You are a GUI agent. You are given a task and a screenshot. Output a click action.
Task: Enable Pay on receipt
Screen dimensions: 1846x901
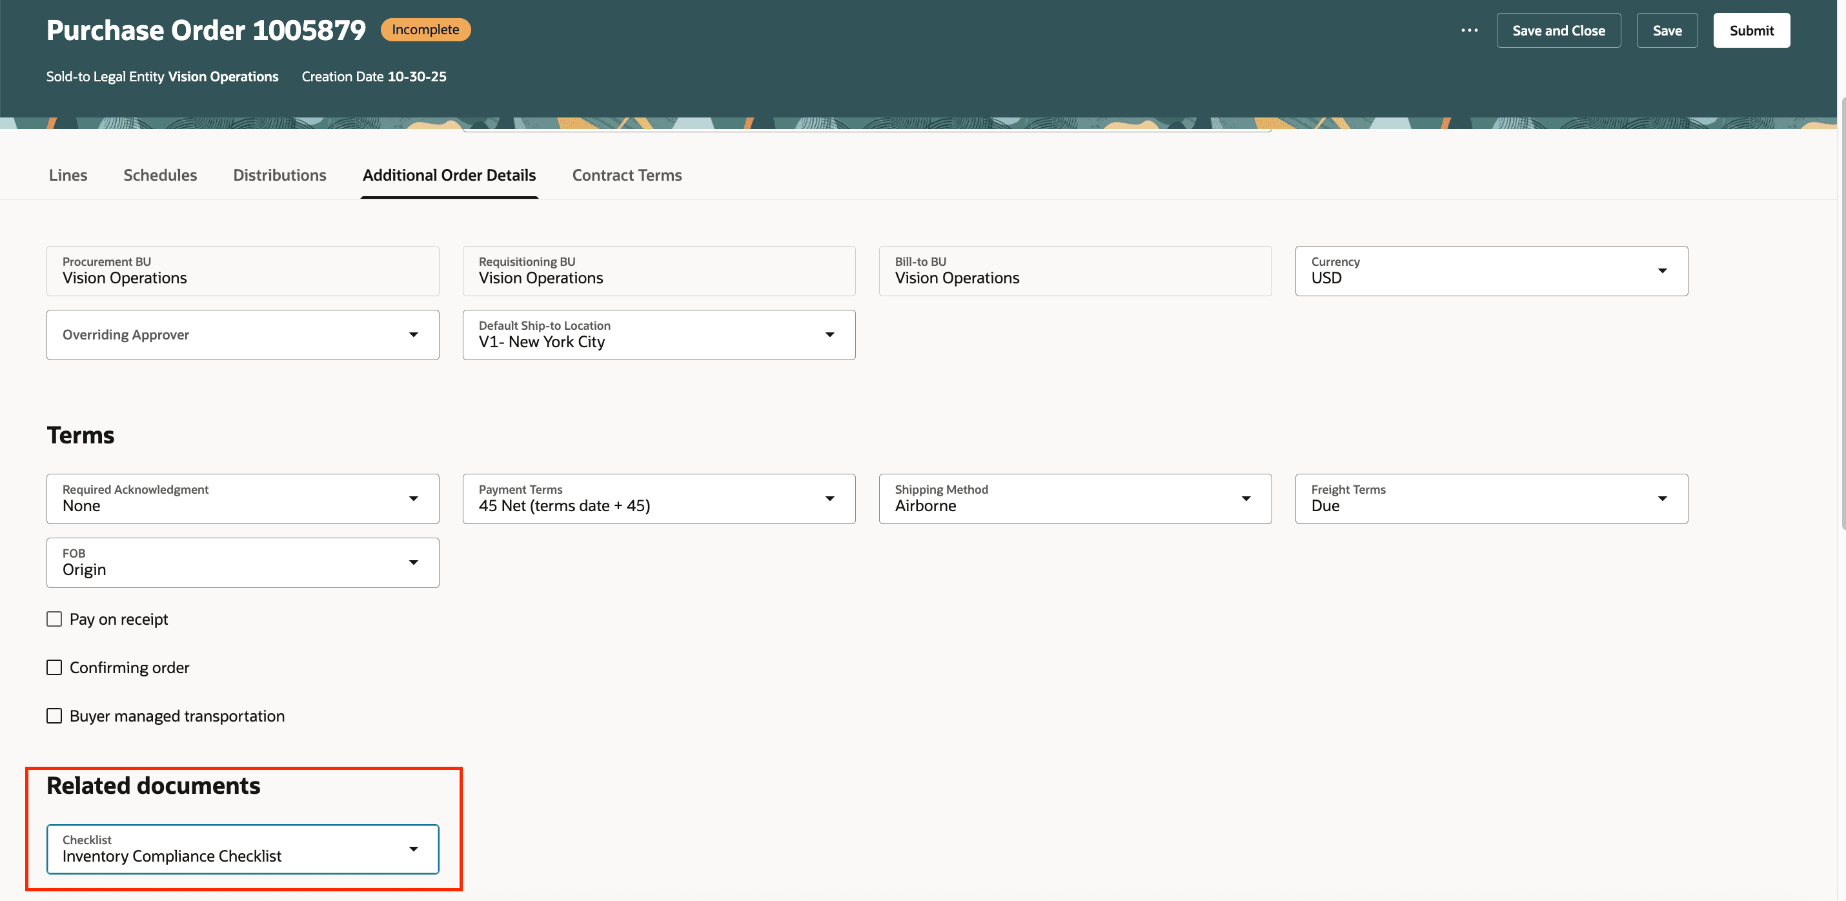[54, 618]
